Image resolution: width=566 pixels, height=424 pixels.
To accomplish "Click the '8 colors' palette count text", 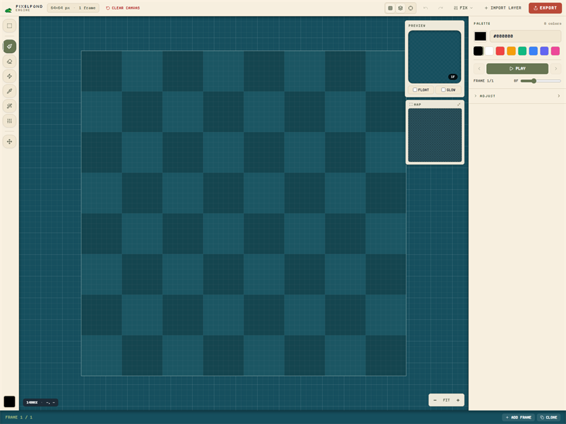I will click(x=552, y=24).
